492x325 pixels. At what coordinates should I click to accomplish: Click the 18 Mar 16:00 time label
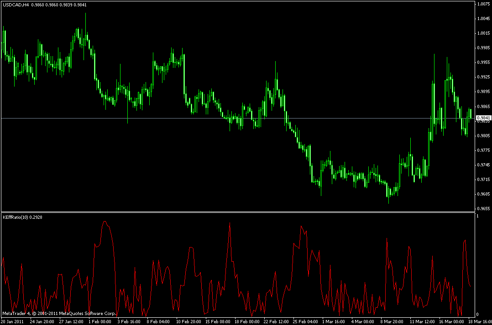tap(480, 321)
